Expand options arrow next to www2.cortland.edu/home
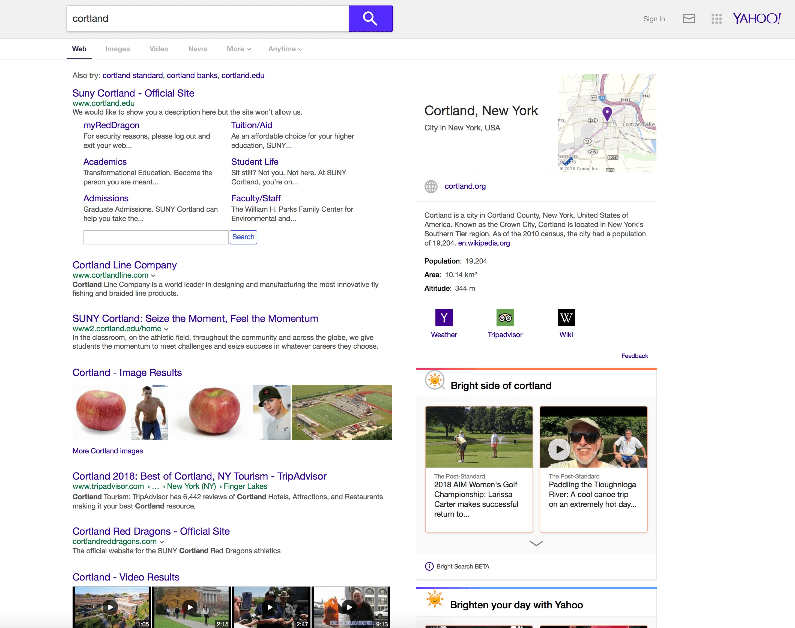Viewport: 795px width, 628px height. click(x=166, y=329)
